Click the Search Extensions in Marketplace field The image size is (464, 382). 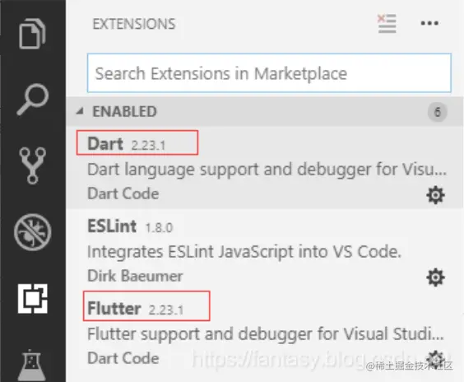[269, 73]
